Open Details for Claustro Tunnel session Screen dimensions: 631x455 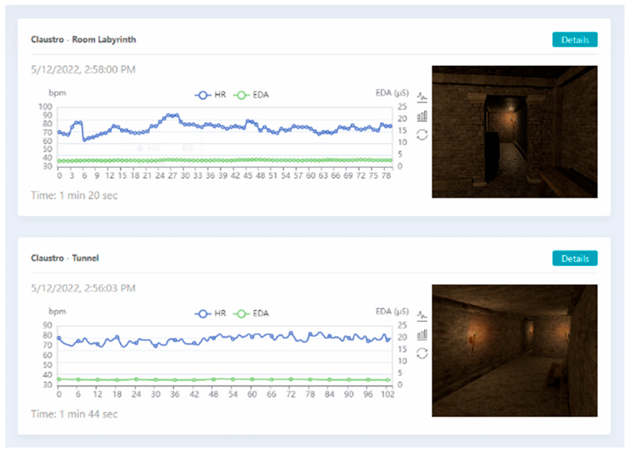pos(575,258)
